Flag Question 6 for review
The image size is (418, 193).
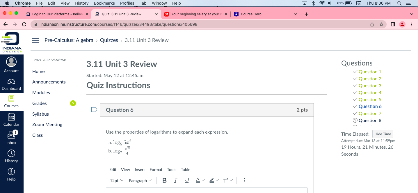click(x=94, y=109)
